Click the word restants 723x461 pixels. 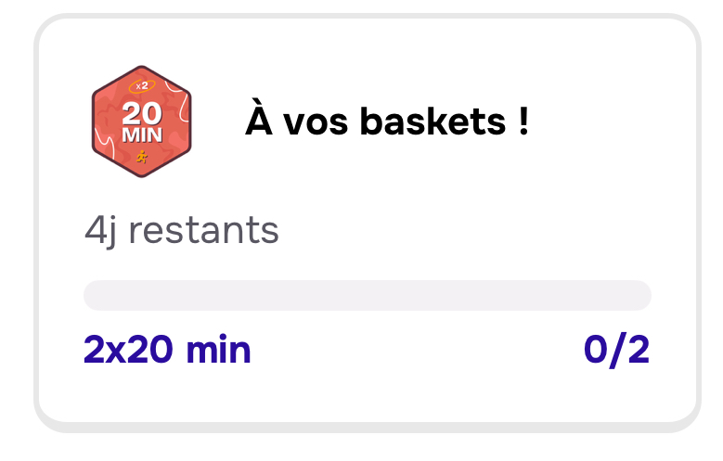[203, 229]
